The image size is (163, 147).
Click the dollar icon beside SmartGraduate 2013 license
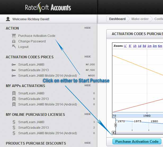pyautogui.click(x=14, y=127)
